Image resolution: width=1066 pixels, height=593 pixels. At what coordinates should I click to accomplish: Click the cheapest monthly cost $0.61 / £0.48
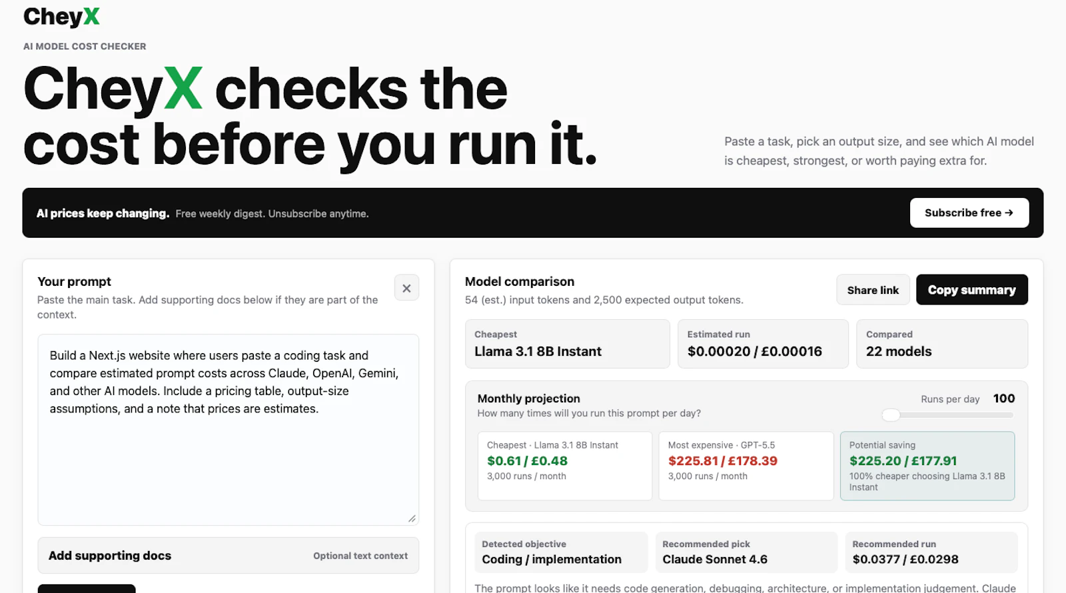[527, 460]
